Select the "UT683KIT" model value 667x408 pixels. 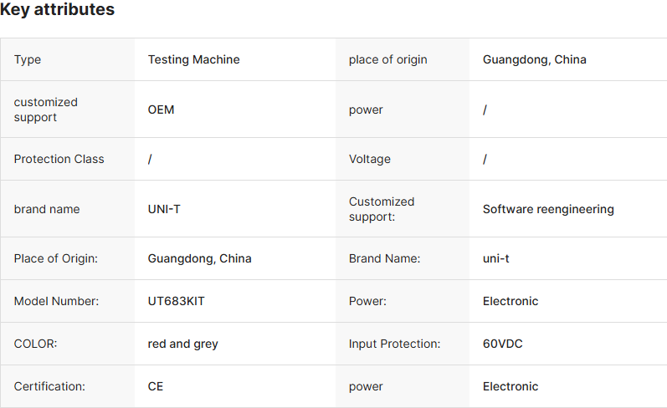point(176,301)
